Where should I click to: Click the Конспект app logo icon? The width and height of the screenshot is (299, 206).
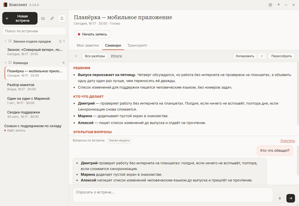5,5
